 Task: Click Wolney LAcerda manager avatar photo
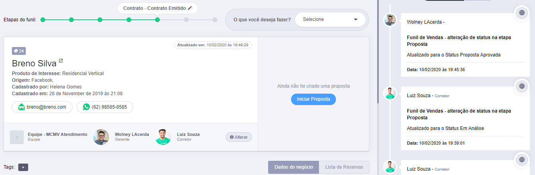click(101, 137)
